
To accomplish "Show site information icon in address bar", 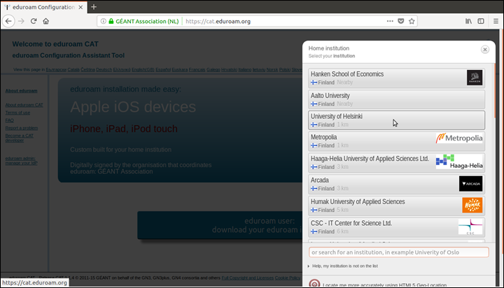I will click(x=103, y=21).
